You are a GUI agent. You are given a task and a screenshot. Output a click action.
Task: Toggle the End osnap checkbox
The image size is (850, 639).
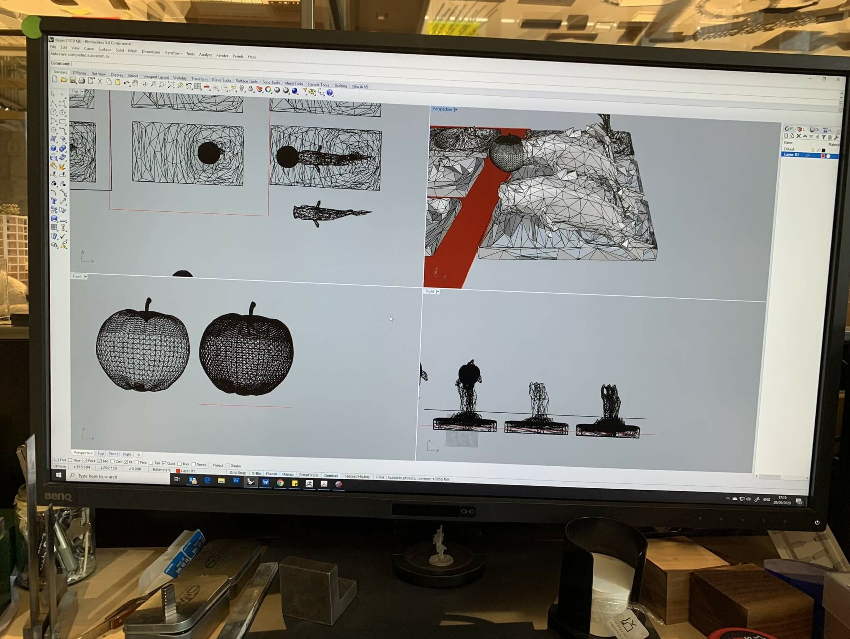tap(56, 460)
